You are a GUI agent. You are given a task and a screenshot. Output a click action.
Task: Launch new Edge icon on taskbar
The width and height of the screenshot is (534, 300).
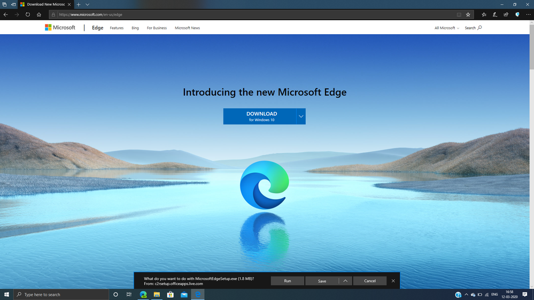pyautogui.click(x=143, y=295)
